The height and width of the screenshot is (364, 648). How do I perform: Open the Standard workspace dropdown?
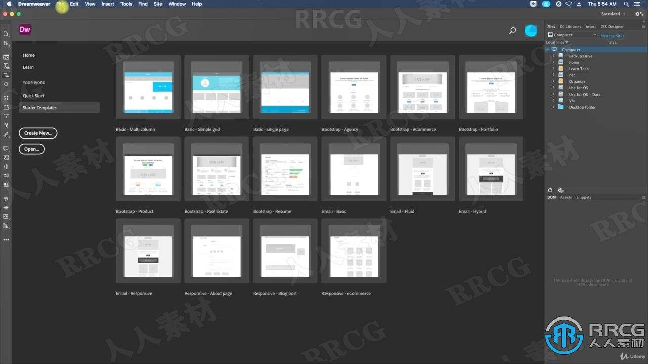[x=613, y=14]
